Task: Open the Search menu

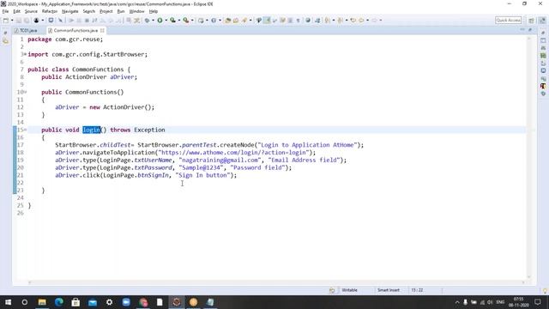Action: tap(89, 11)
